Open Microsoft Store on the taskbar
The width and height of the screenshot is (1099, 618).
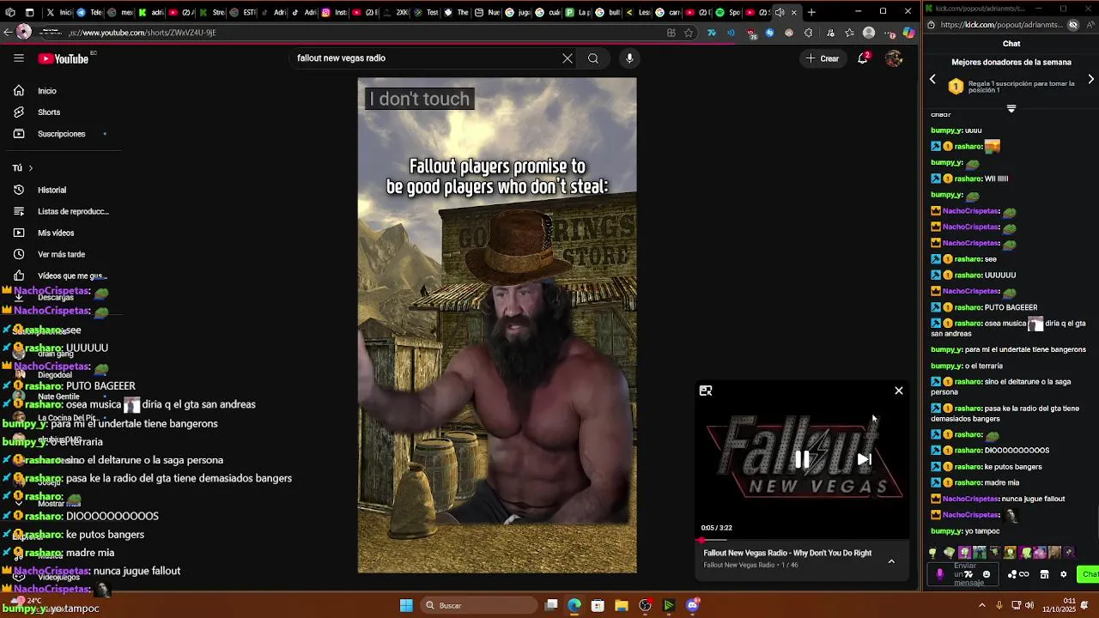pos(598,605)
